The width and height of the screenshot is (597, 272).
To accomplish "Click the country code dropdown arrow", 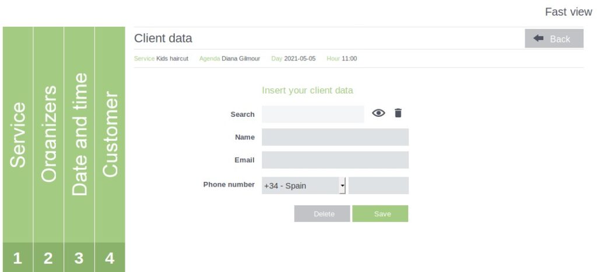I will point(342,185).
